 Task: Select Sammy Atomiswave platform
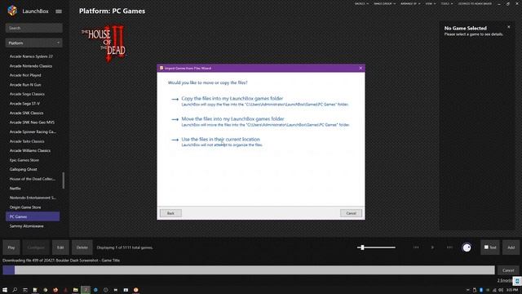click(27, 226)
